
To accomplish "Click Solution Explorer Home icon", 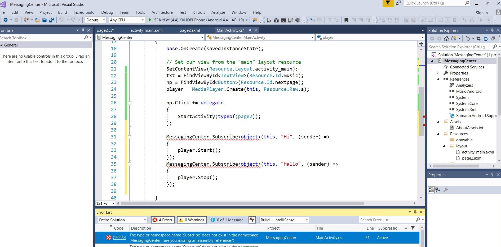I will pyautogui.click(x=446, y=39).
